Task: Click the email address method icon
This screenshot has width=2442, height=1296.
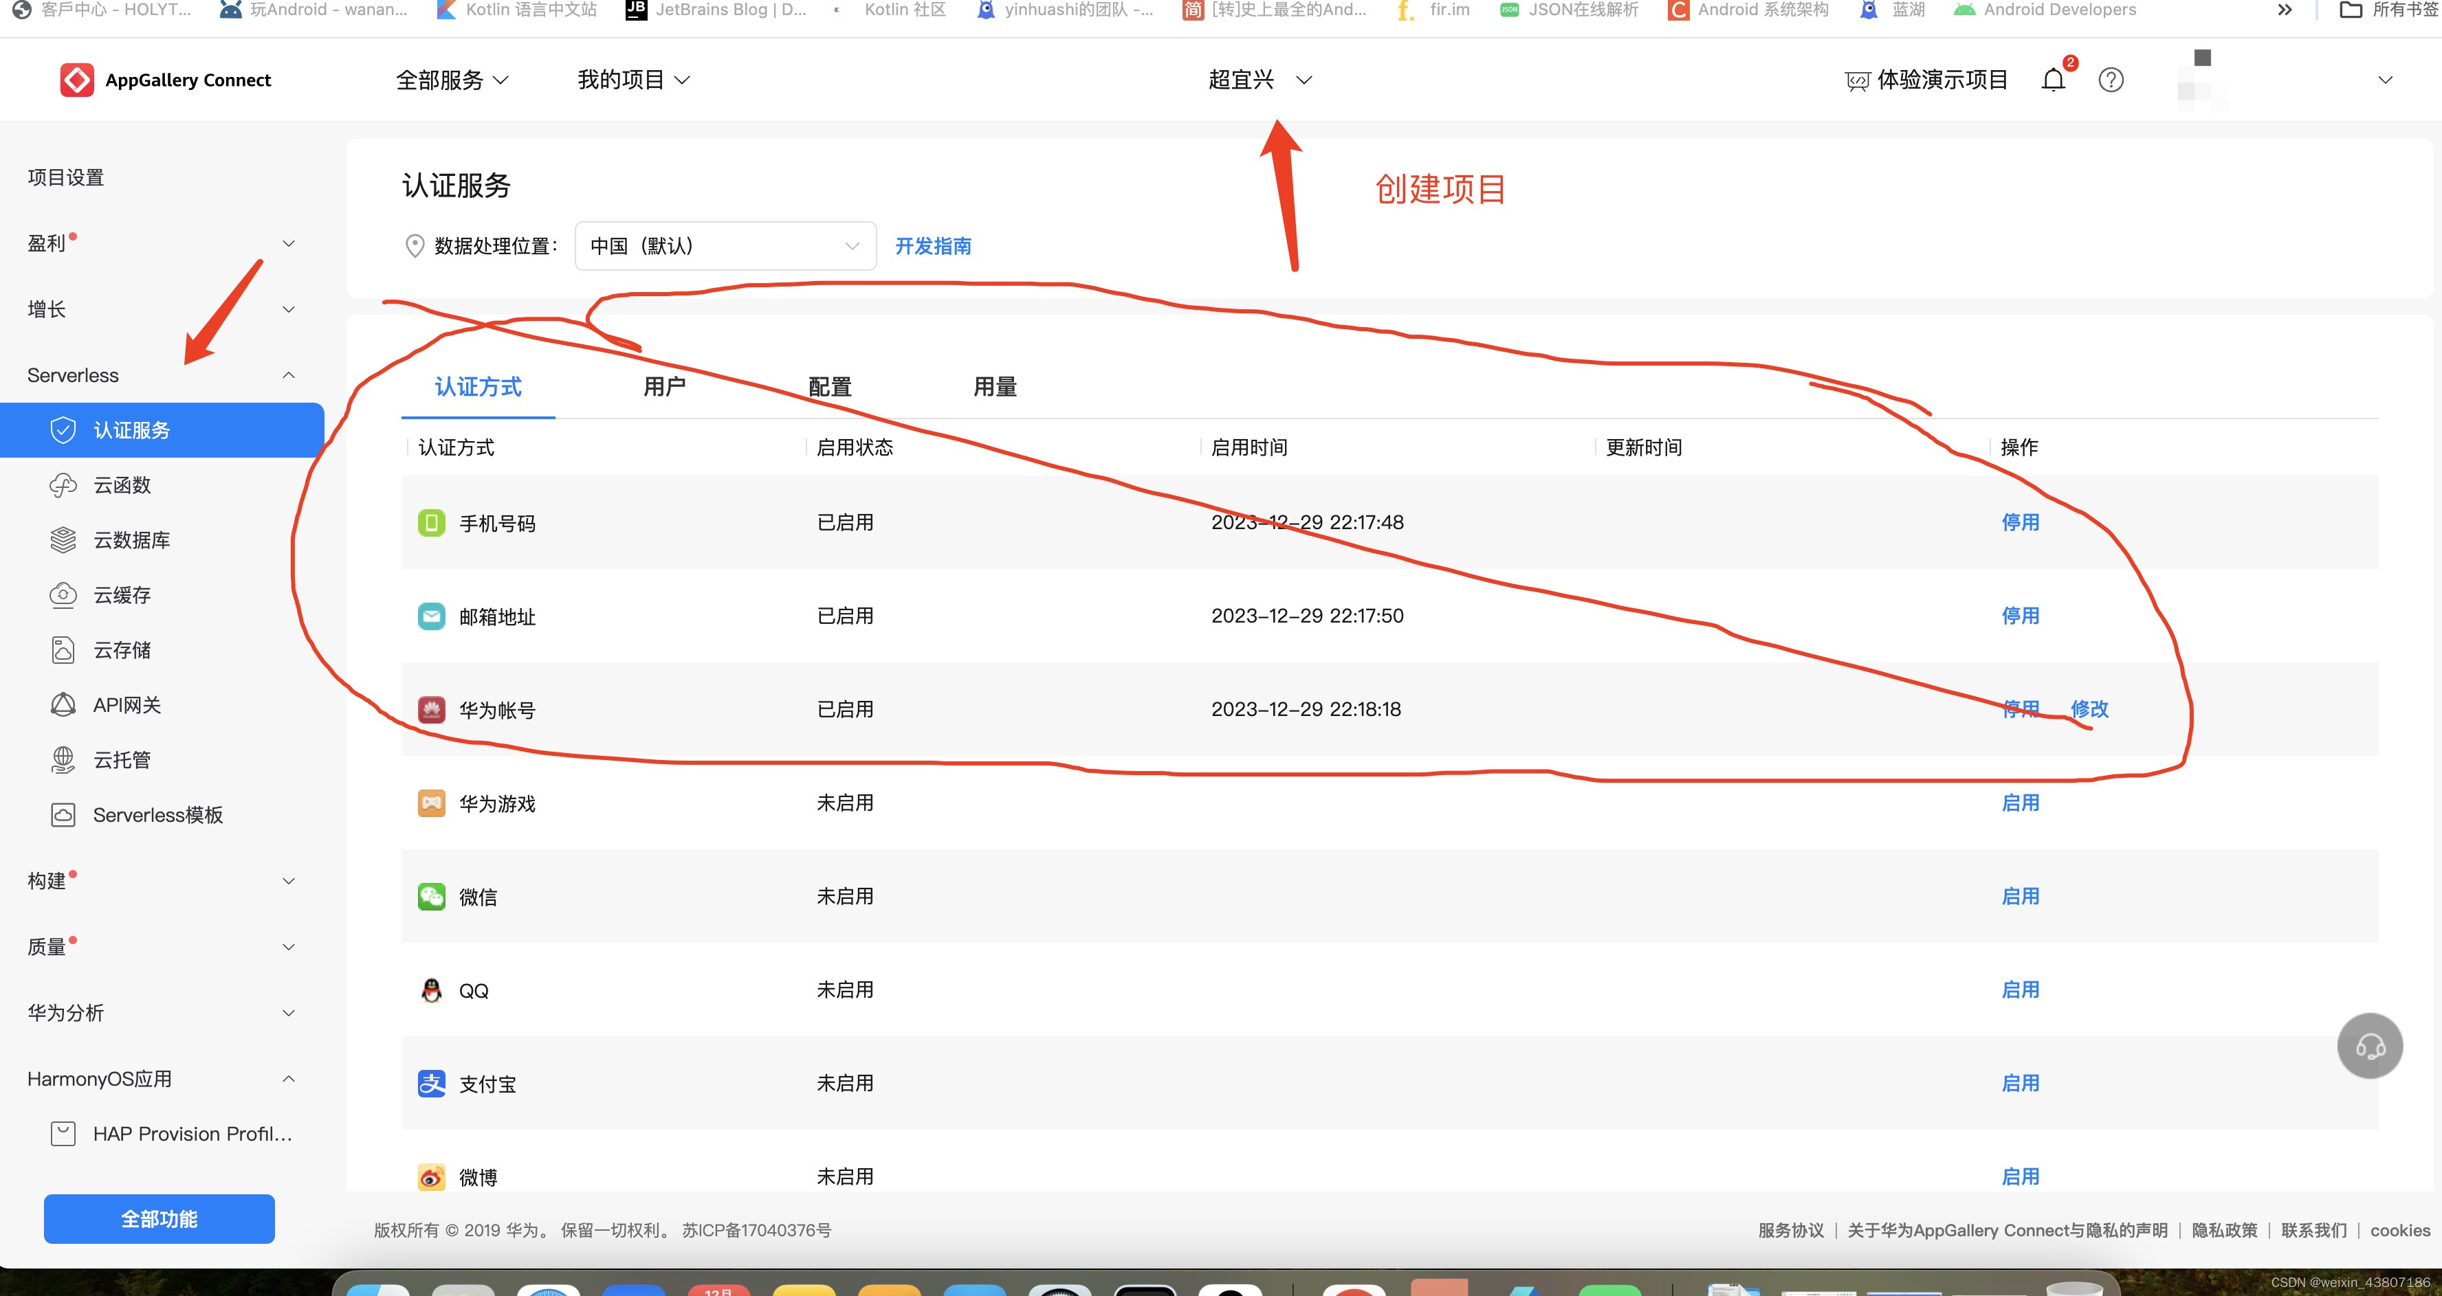Action: pyautogui.click(x=431, y=616)
